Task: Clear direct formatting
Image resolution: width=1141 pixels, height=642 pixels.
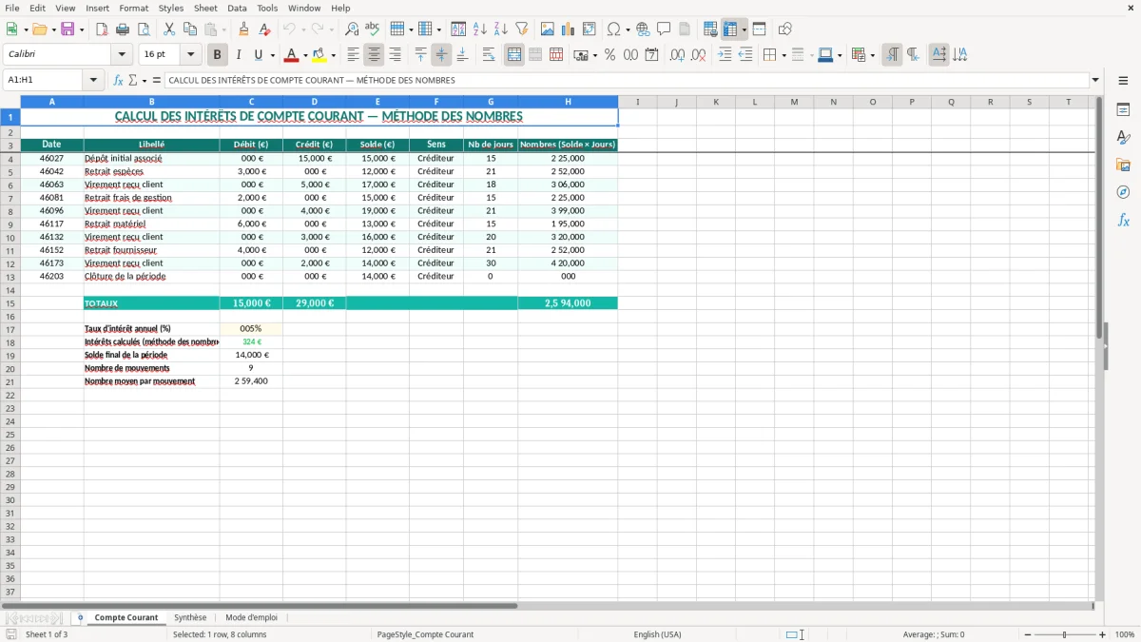Action: click(x=265, y=29)
